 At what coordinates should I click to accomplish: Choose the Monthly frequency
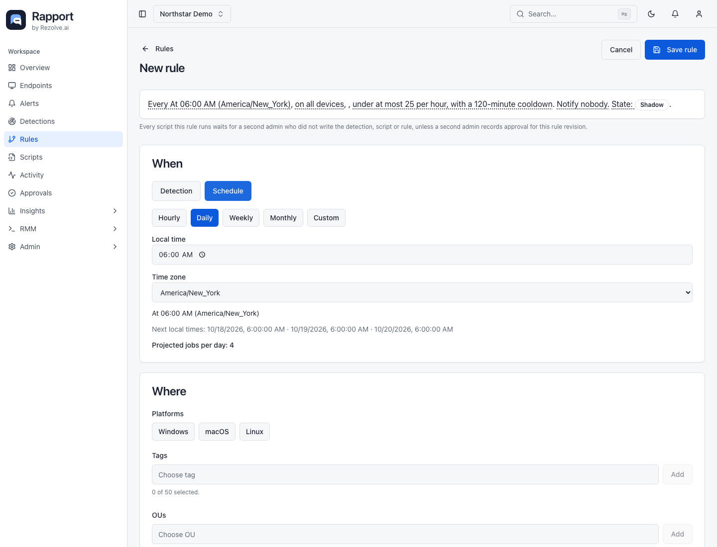click(283, 218)
